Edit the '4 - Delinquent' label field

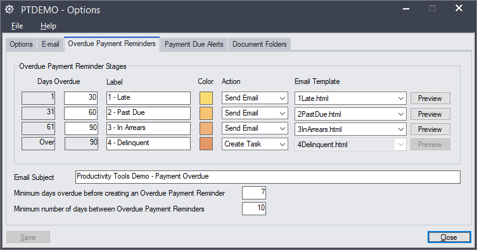point(148,144)
